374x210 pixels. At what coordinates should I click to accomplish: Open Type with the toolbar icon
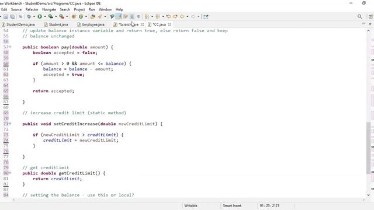(x=93, y=16)
